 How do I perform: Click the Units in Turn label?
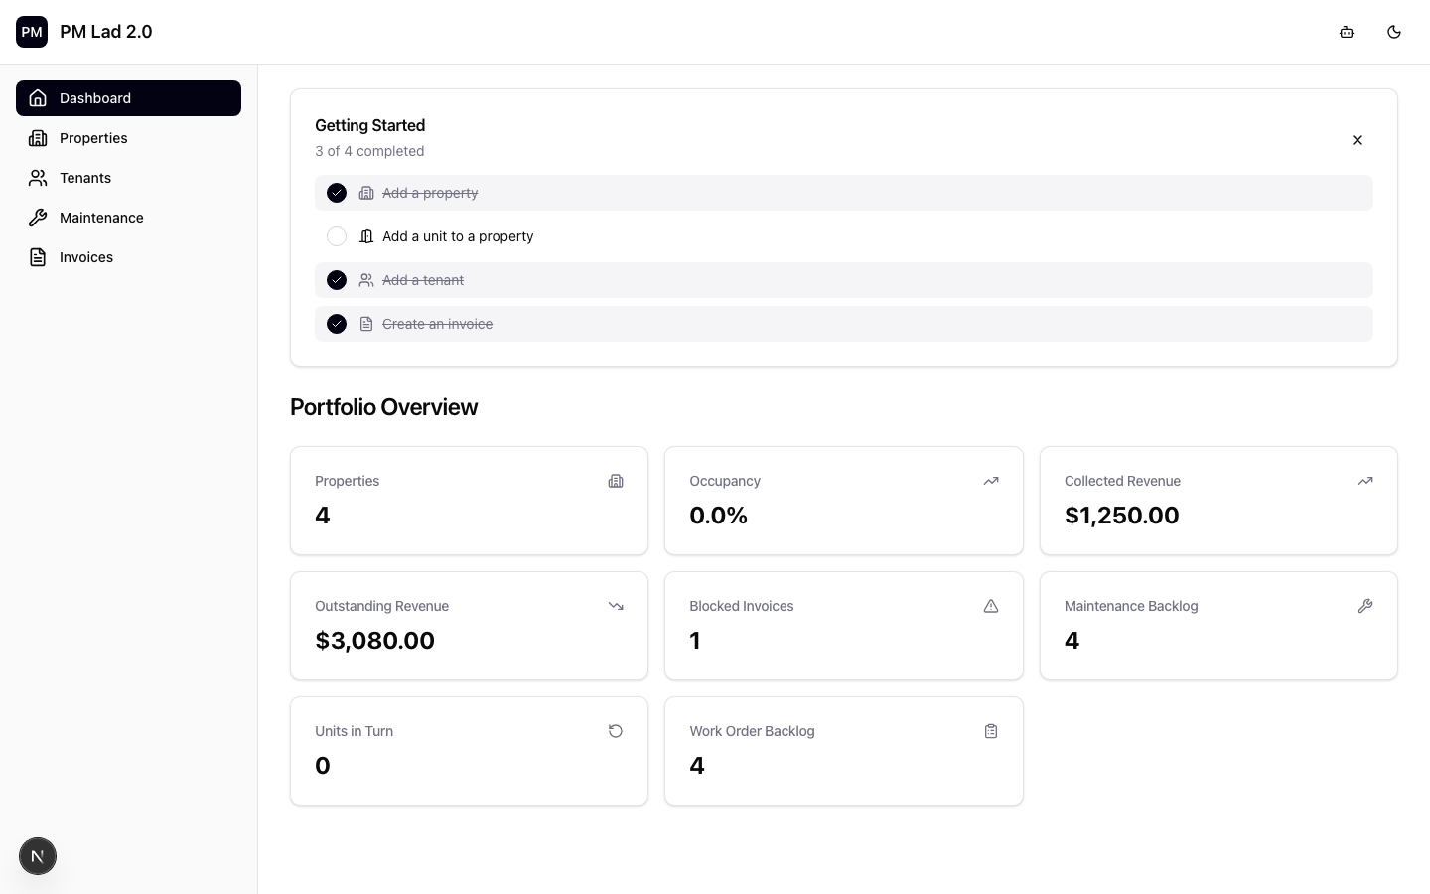click(355, 731)
